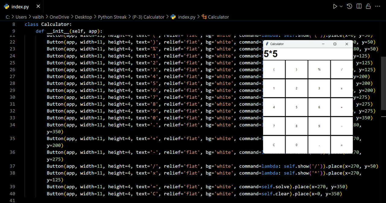Click the 5 key in Calculator
Image resolution: width=386 pixels, height=203 pixels.
pyautogui.click(x=296, y=107)
